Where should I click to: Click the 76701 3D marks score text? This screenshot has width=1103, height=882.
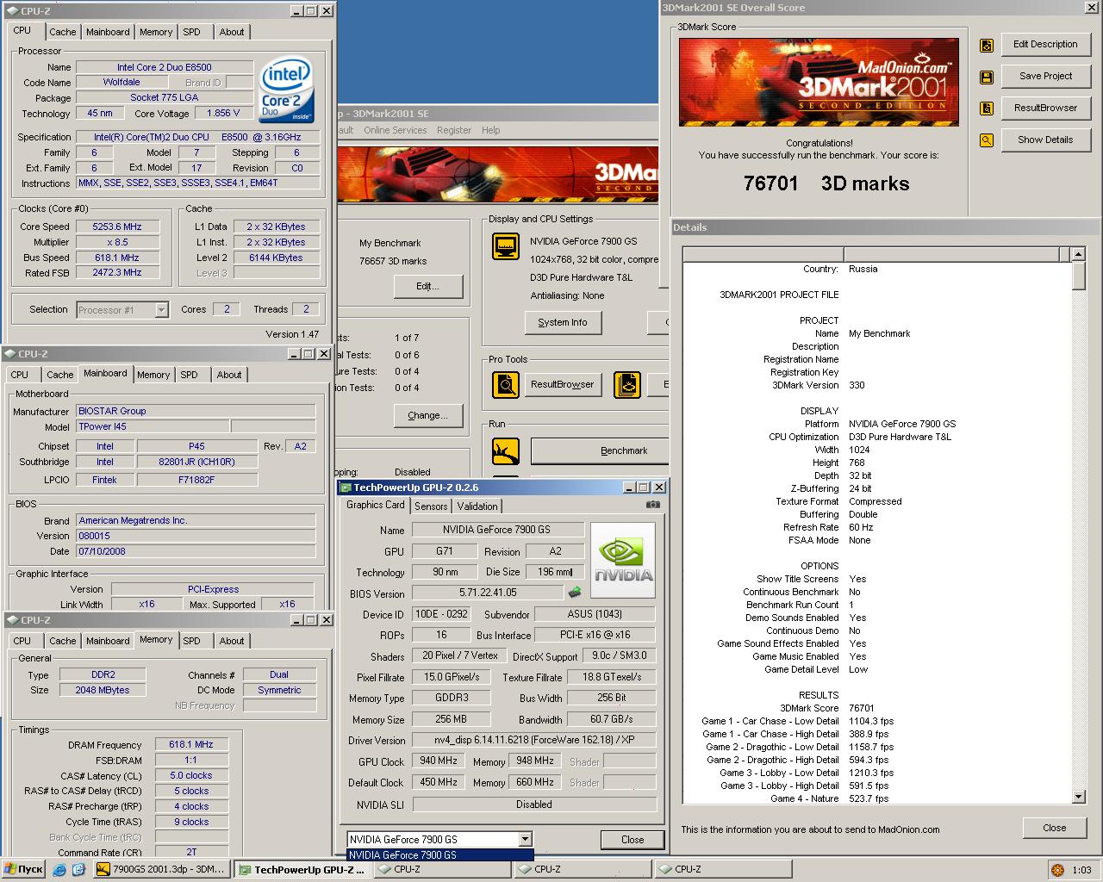click(826, 183)
